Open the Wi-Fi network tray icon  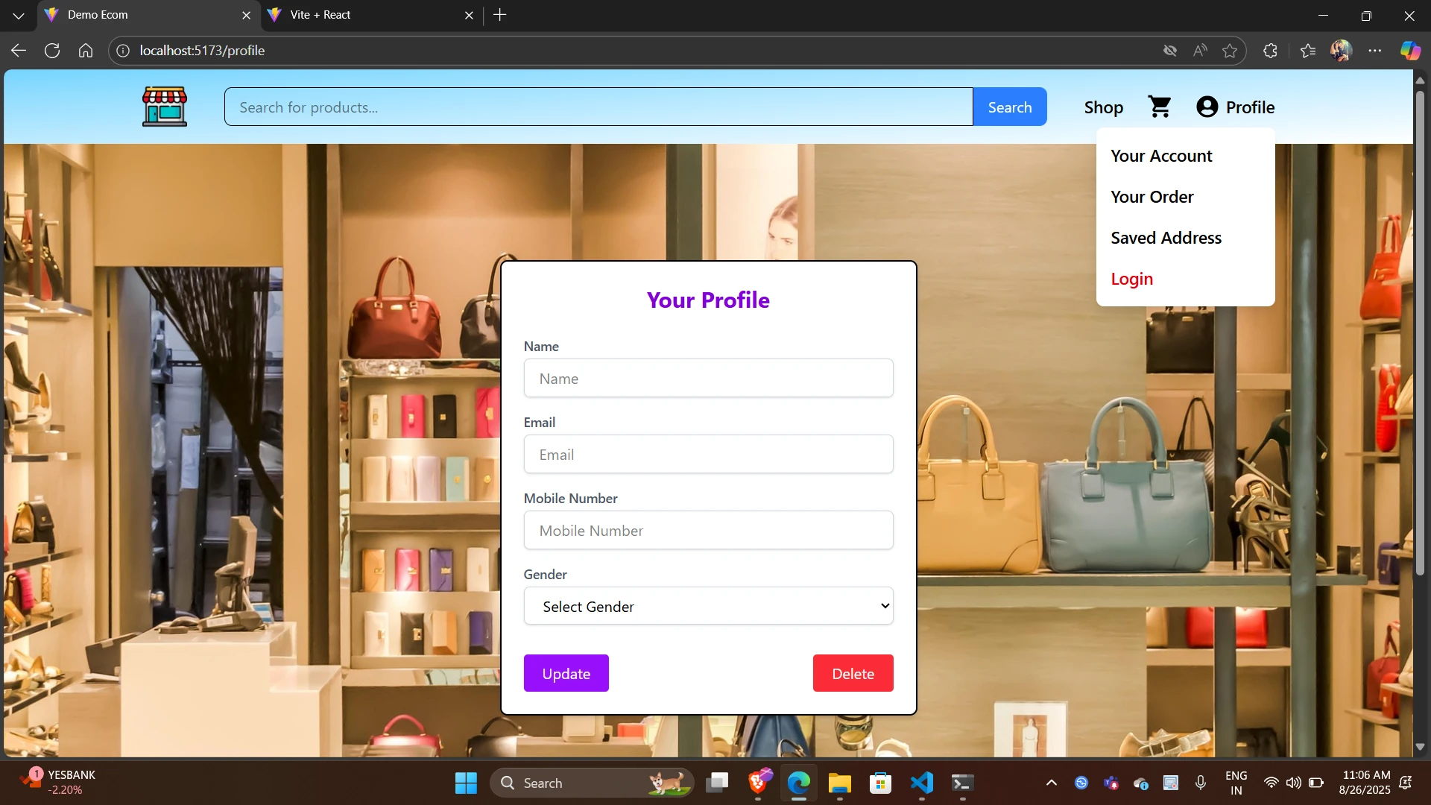(x=1272, y=783)
